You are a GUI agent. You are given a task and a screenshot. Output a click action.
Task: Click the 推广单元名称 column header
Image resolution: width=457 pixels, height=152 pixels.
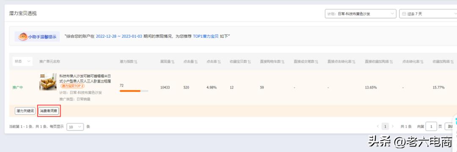pyautogui.click(x=50, y=62)
